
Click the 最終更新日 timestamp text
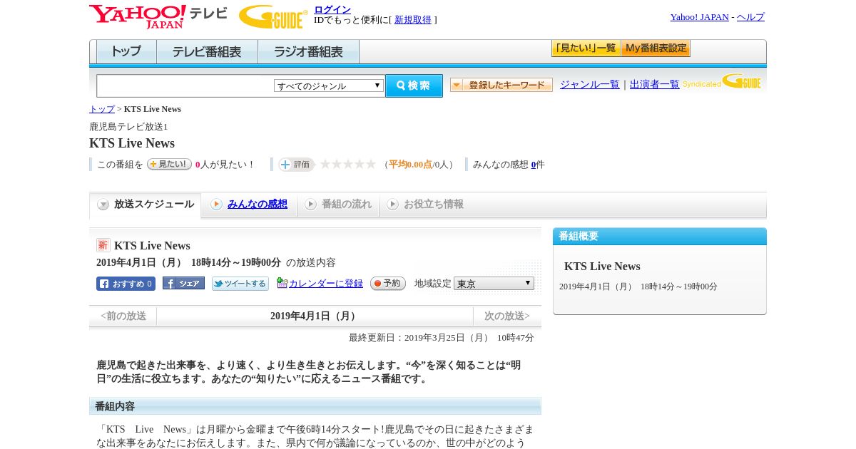442,338
